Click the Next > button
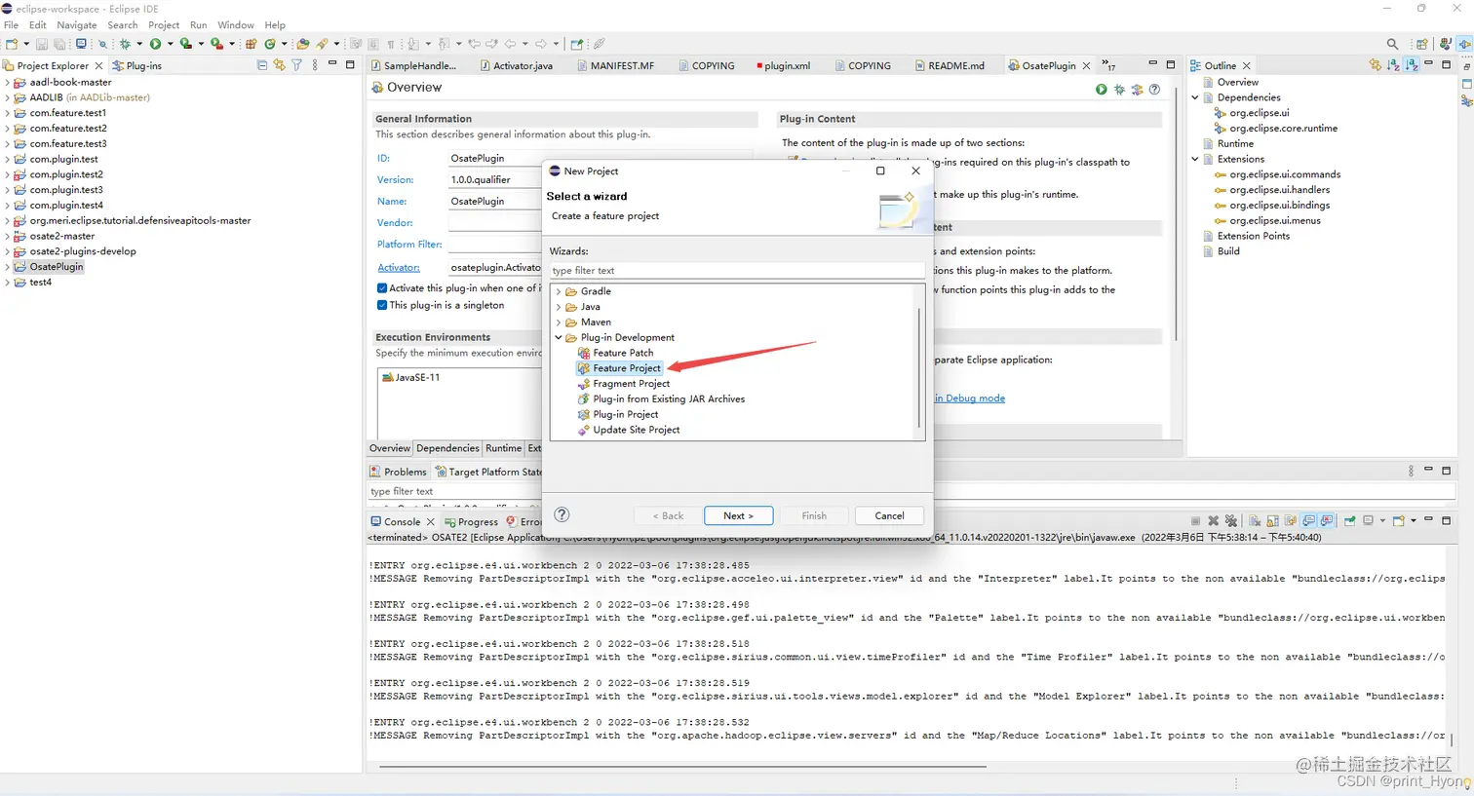 [738, 515]
